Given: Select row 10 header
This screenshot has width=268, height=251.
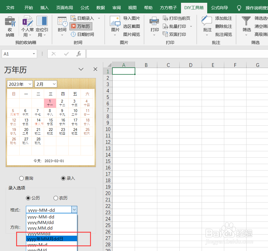Looking at the screenshot, I should click(x=108, y=129).
